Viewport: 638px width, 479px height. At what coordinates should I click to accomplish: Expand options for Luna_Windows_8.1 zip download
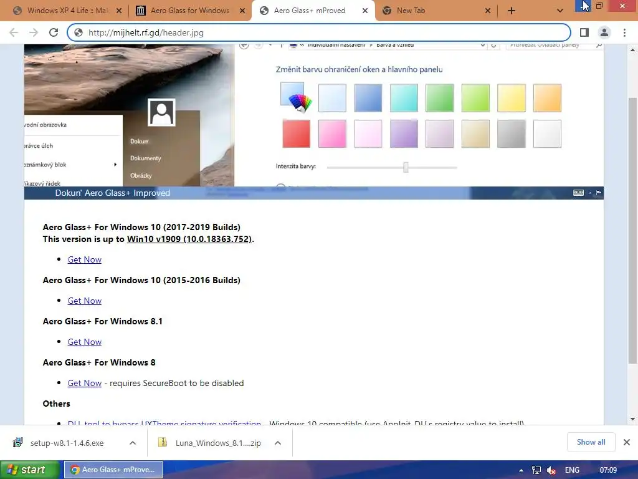pos(278,443)
